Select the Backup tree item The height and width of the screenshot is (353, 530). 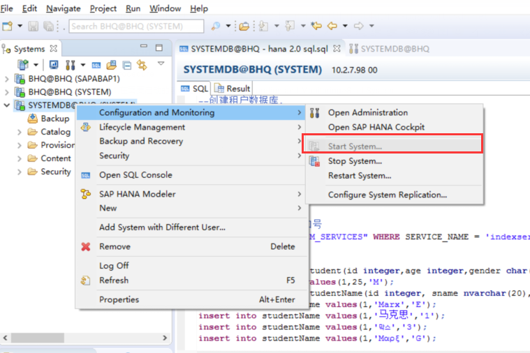pos(49,119)
